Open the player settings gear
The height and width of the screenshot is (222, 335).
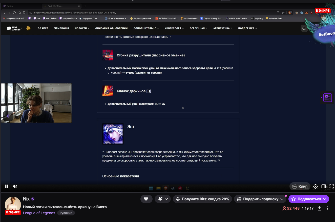pos(316,186)
